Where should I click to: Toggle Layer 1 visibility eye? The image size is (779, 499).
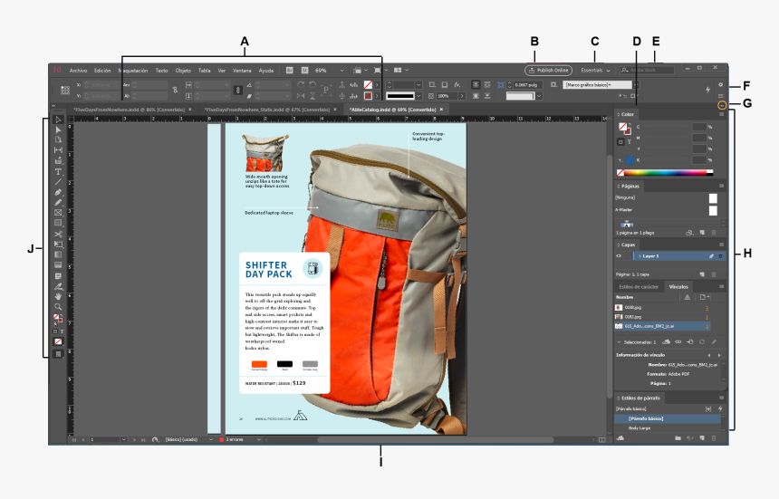click(x=619, y=256)
